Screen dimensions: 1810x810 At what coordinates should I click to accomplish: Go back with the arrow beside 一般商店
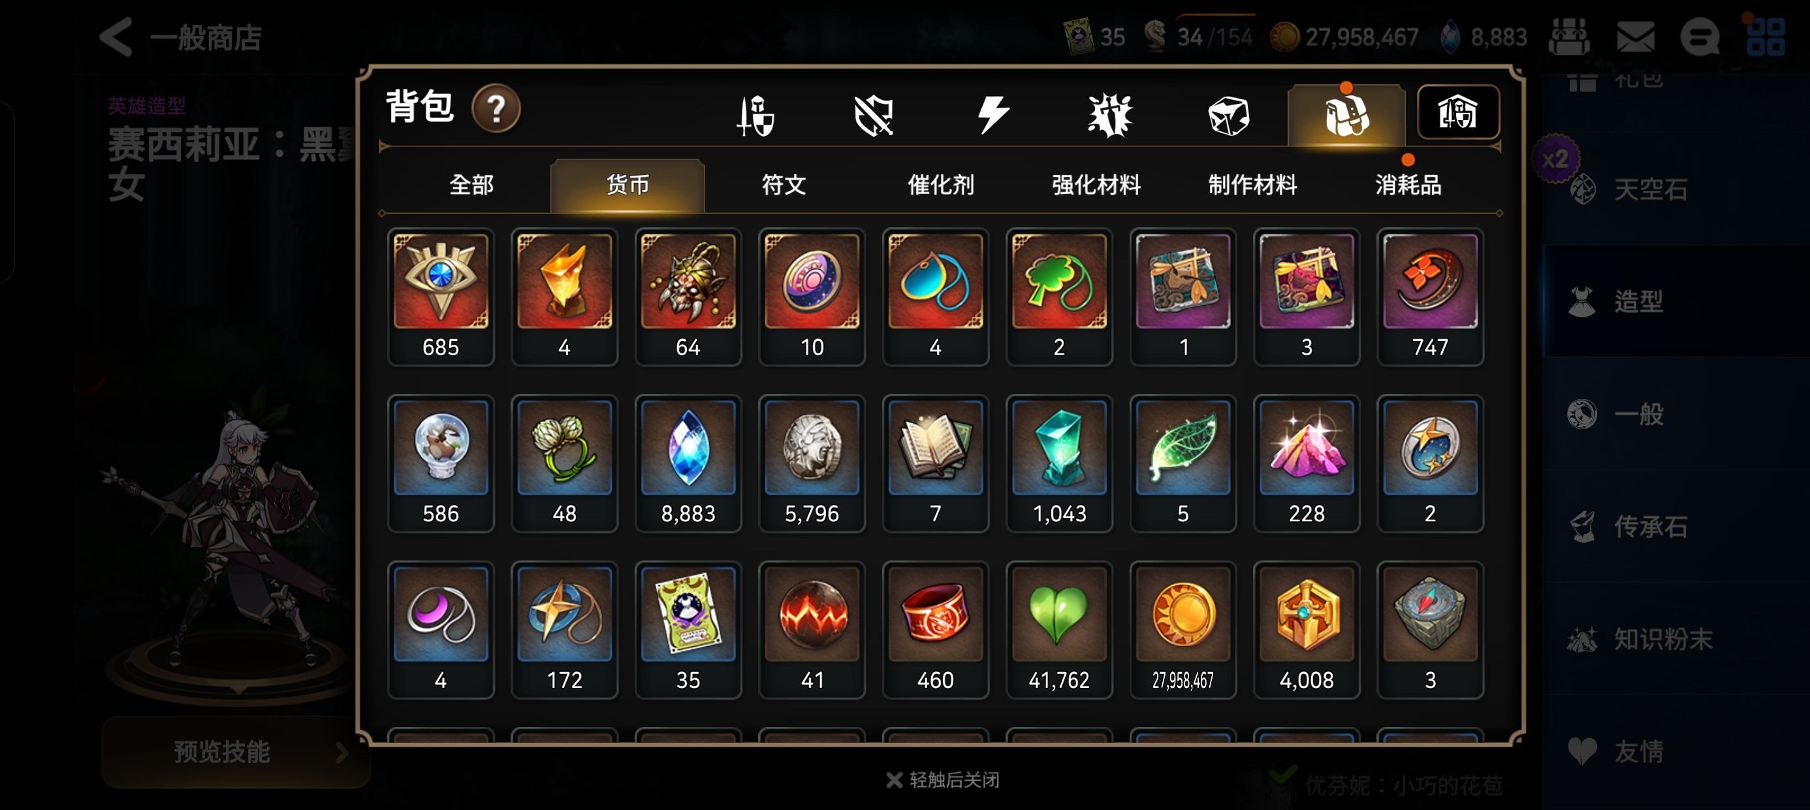(117, 37)
